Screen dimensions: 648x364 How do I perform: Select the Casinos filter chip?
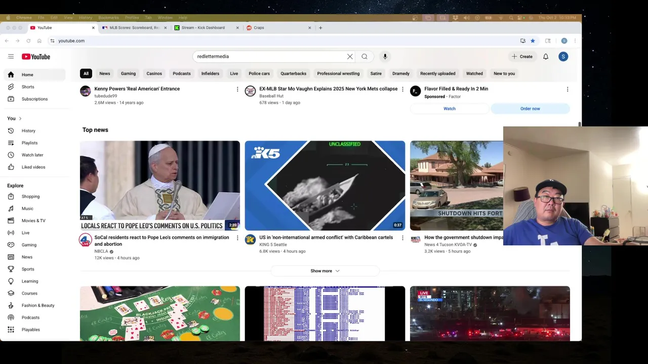pos(154,73)
